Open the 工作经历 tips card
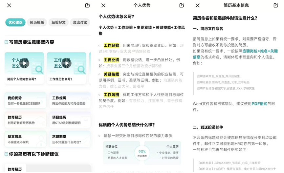The image size is (284, 173). click(70, 100)
